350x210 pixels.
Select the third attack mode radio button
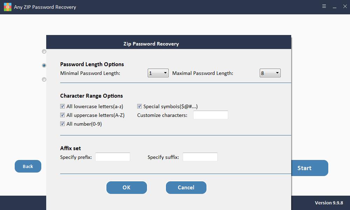click(x=44, y=79)
